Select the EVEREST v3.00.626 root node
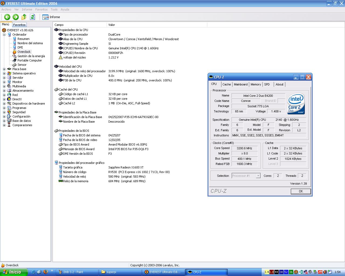 tap(20, 30)
